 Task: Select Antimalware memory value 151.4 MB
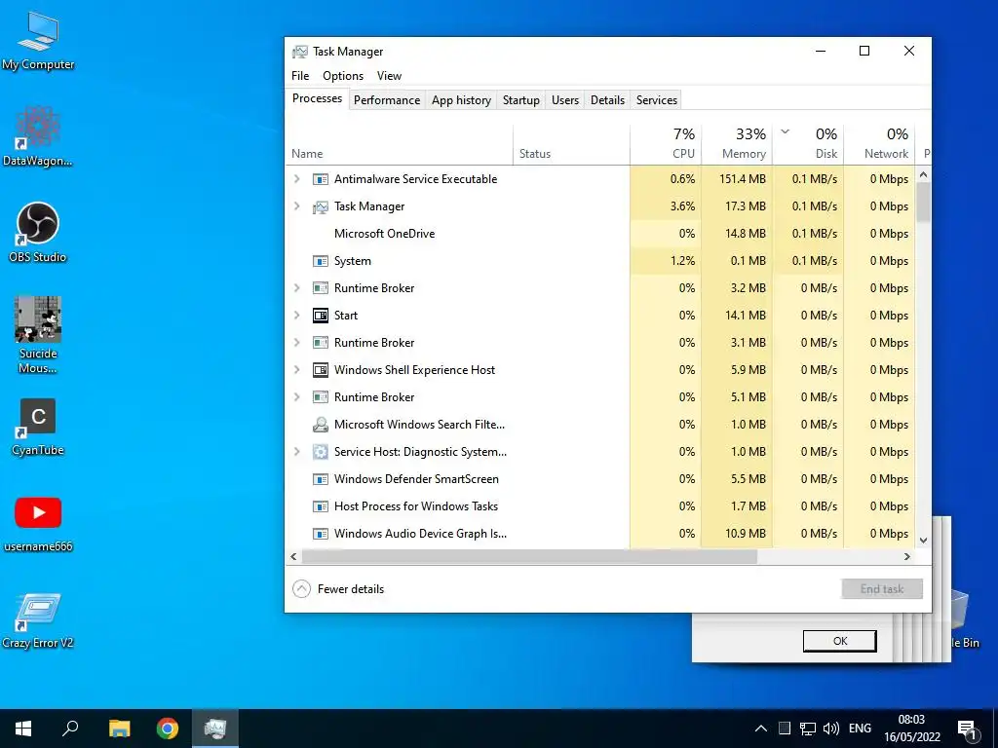742,179
